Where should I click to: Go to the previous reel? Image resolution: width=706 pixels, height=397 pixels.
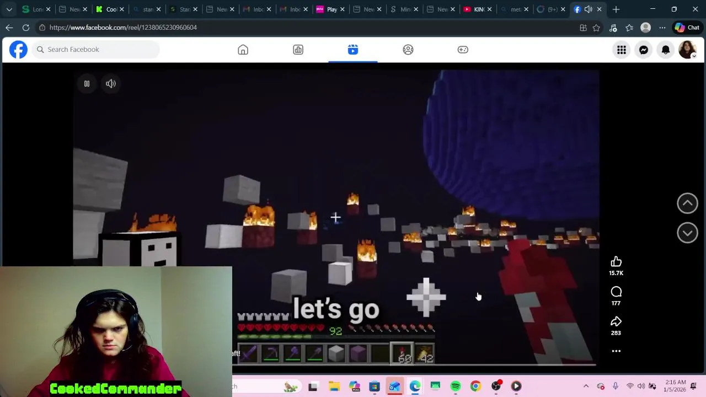[687, 203]
